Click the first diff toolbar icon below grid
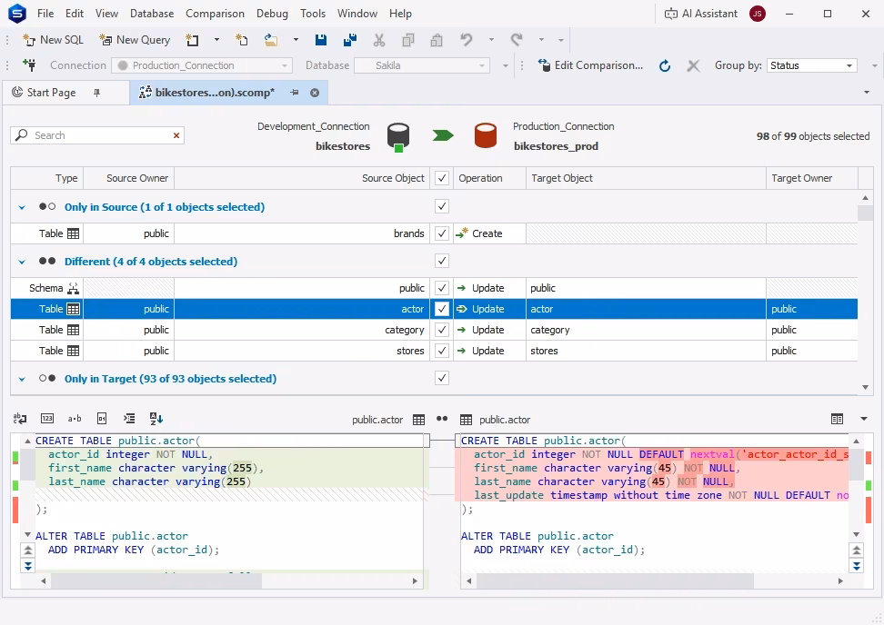The image size is (884, 625). (x=20, y=419)
